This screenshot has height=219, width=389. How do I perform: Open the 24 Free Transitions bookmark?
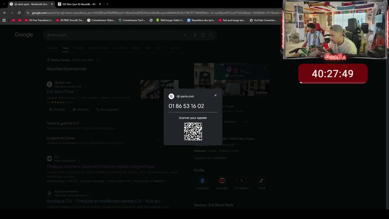coord(39,20)
